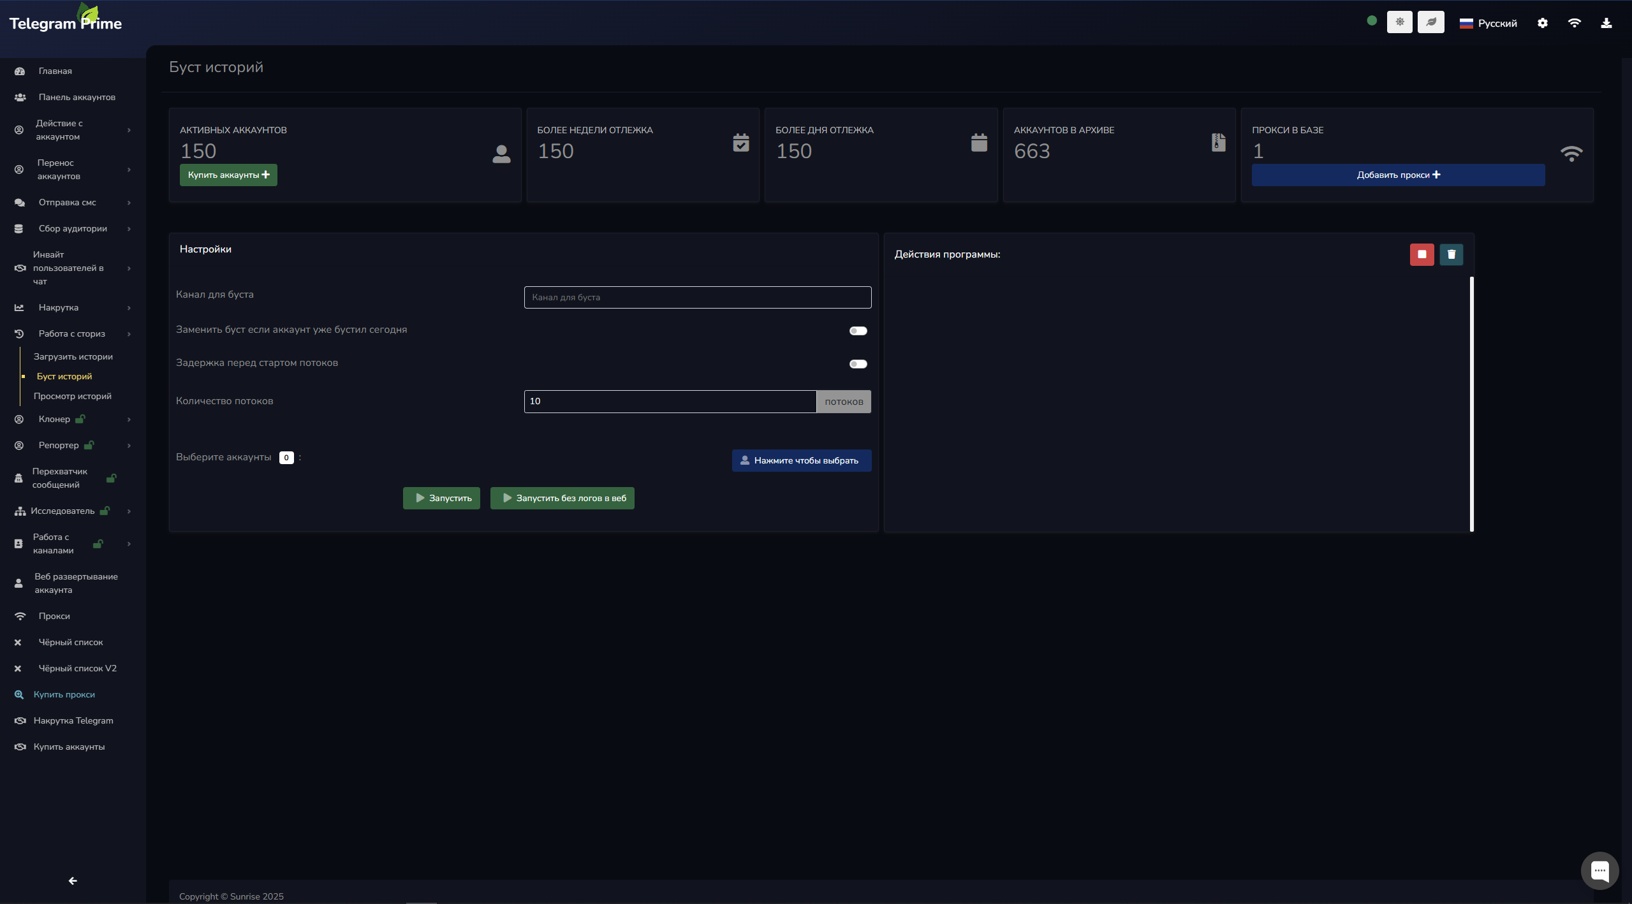This screenshot has height=904, width=1632.
Task: Click the green online status indicator dot
Action: [1372, 21]
